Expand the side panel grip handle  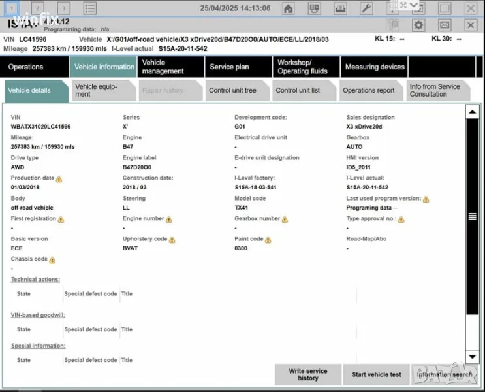[x=473, y=216]
